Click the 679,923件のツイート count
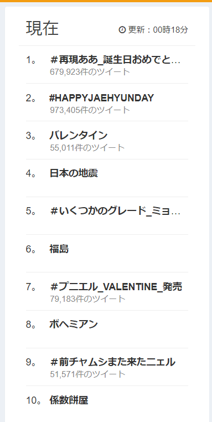 pyautogui.click(x=90, y=72)
